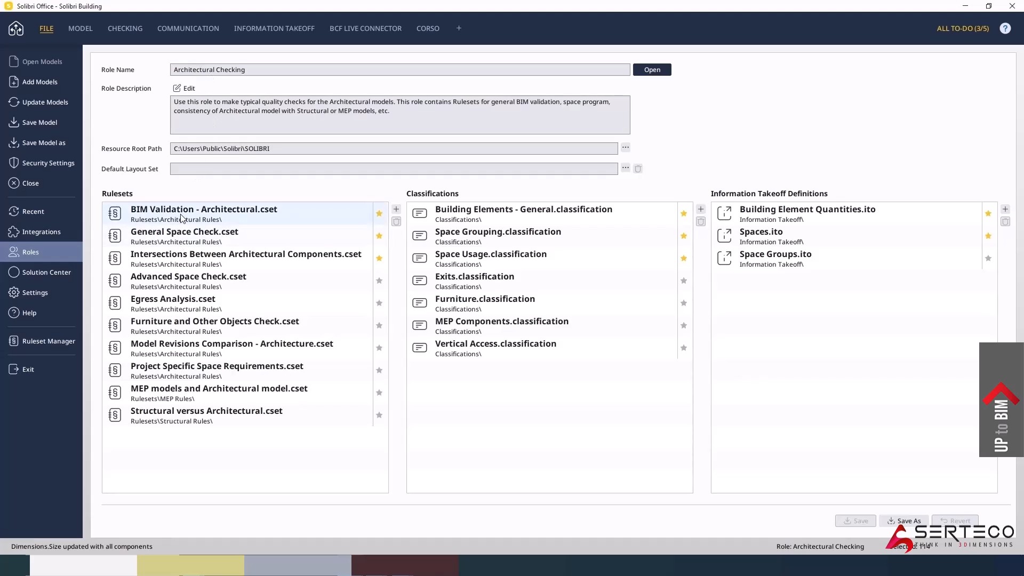1024x576 pixels.
Task: Open the help question mark icon
Action: coord(1005,28)
